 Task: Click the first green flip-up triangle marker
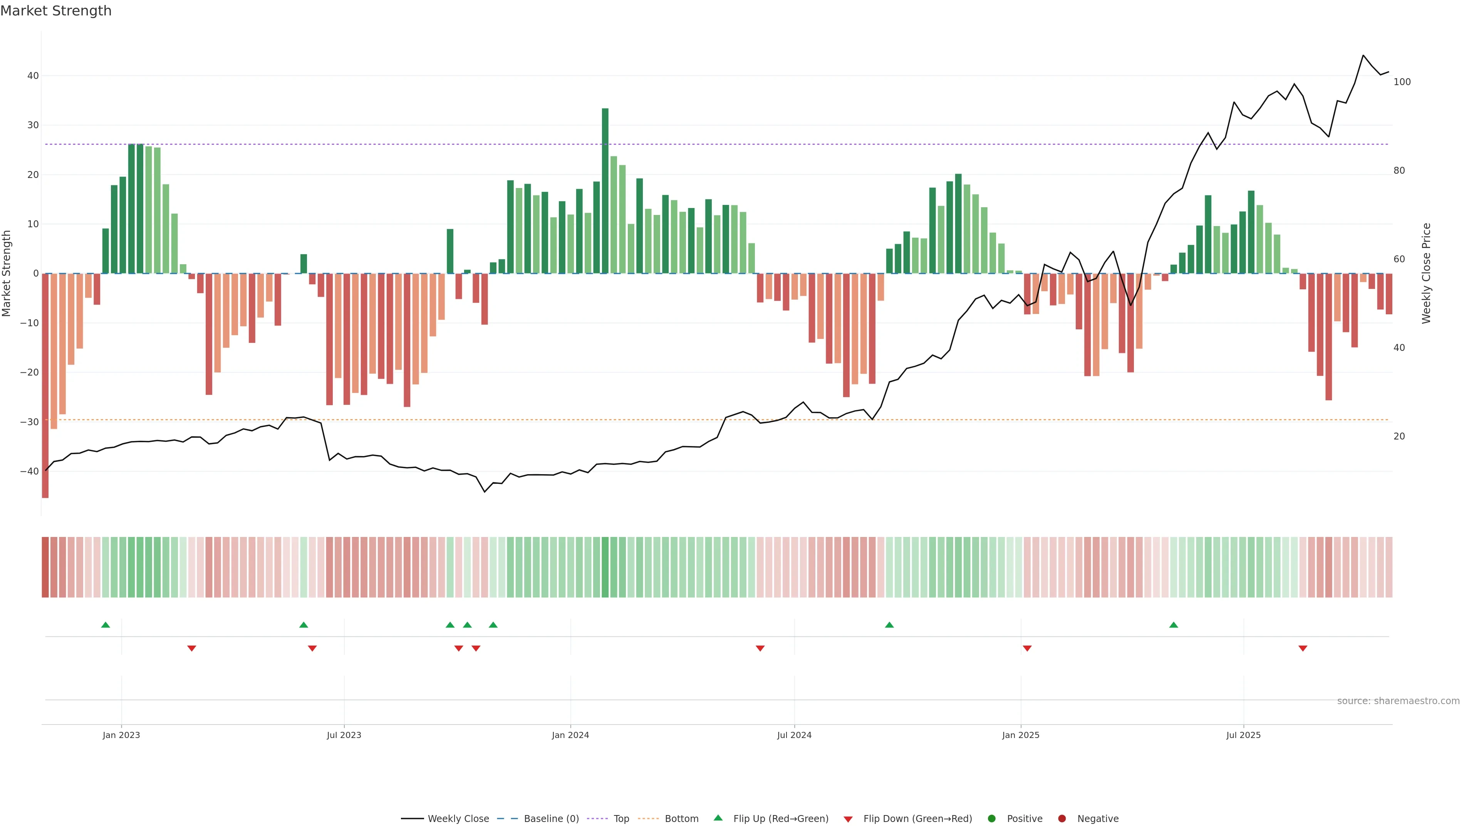tap(106, 625)
